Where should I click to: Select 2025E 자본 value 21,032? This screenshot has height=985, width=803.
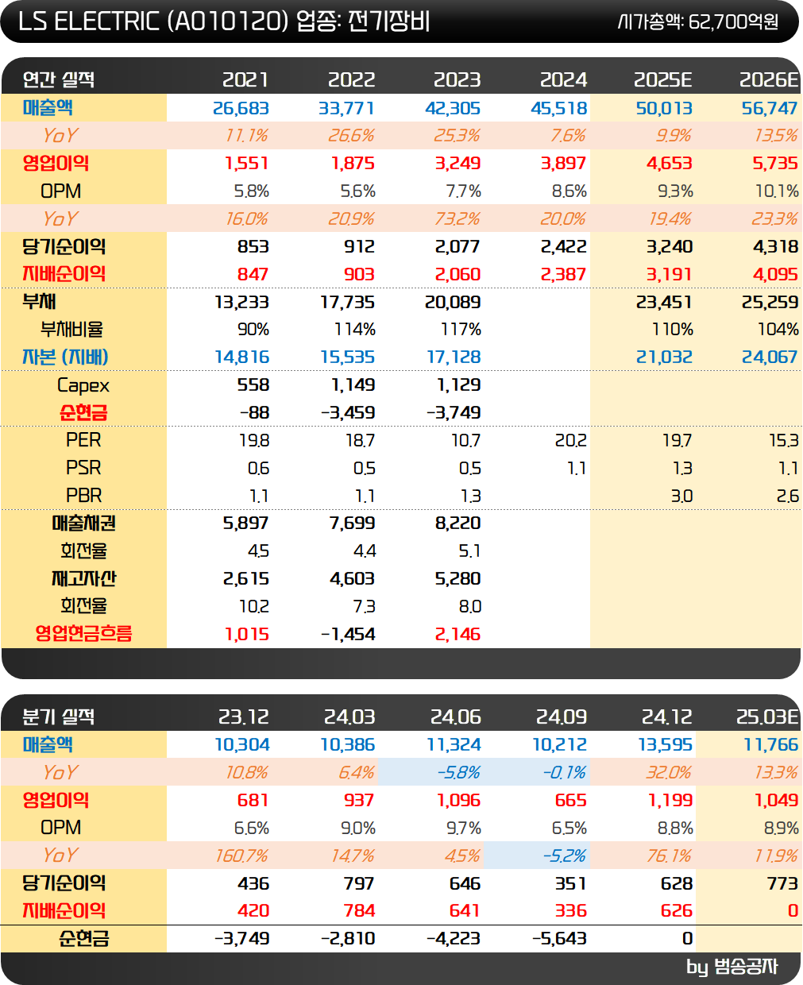click(664, 357)
